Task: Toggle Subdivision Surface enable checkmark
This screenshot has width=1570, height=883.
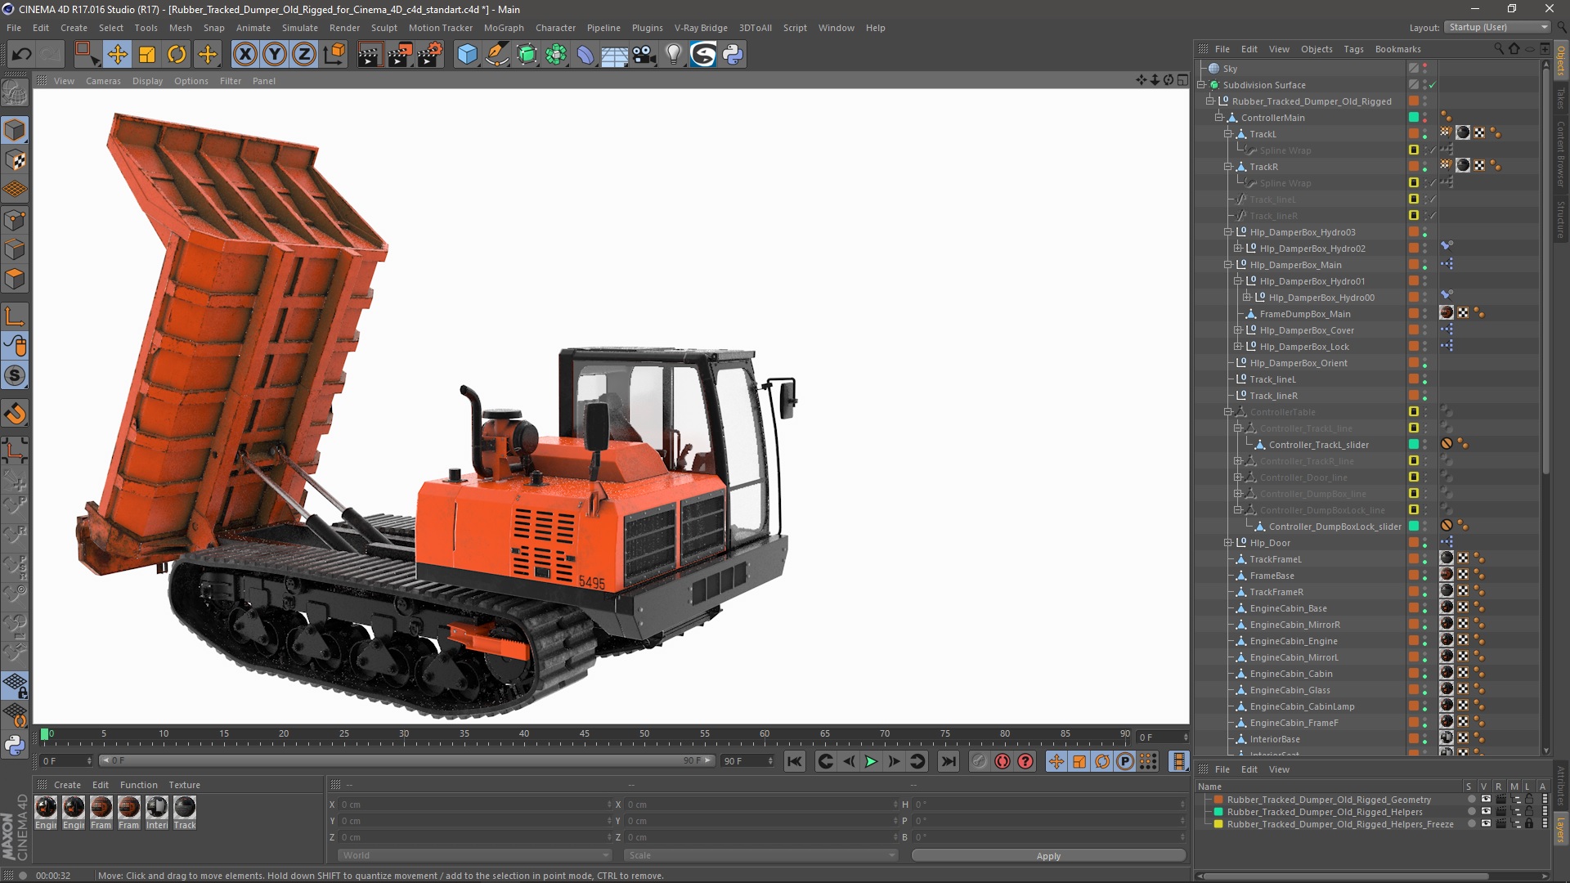Action: [1433, 85]
